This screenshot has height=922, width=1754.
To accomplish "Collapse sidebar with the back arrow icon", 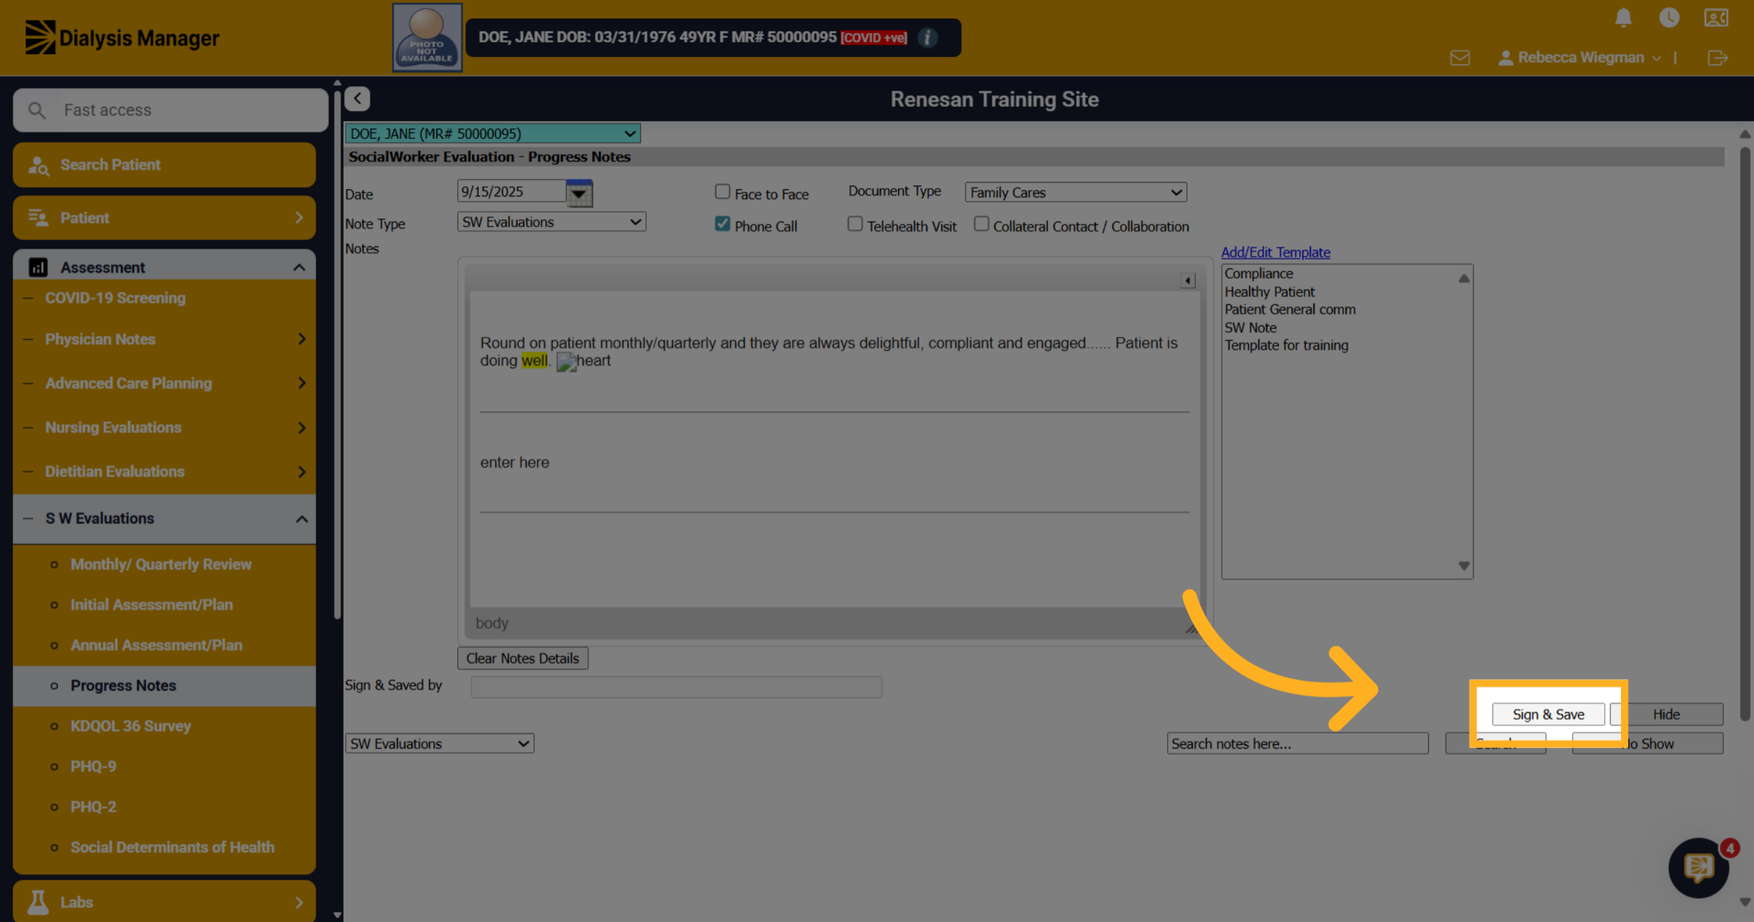I will coord(357,99).
